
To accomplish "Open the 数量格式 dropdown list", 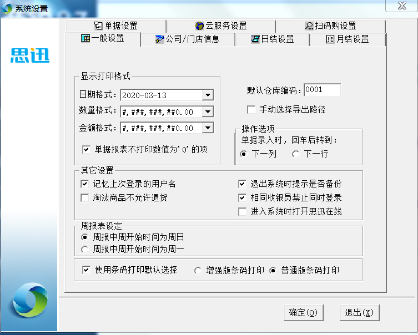I will click(208, 112).
